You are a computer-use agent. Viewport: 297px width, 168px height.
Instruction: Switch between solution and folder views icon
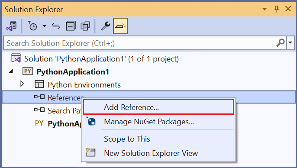click(11, 26)
